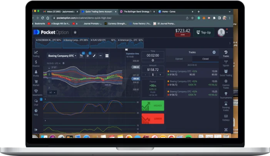Click the red LOWER trade button
The height and width of the screenshot is (156, 270).
coord(153,119)
